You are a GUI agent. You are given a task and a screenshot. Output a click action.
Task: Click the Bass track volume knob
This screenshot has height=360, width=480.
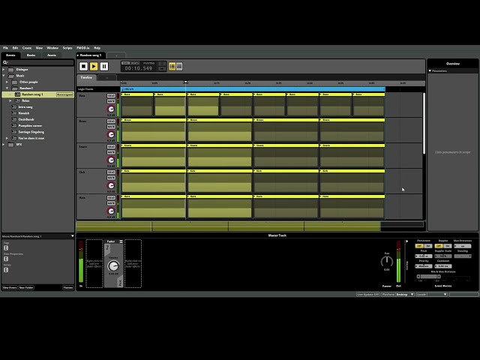point(111,109)
